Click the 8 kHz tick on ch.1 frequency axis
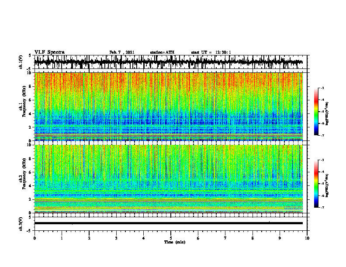This screenshot has width=346, height=267. [31, 86]
